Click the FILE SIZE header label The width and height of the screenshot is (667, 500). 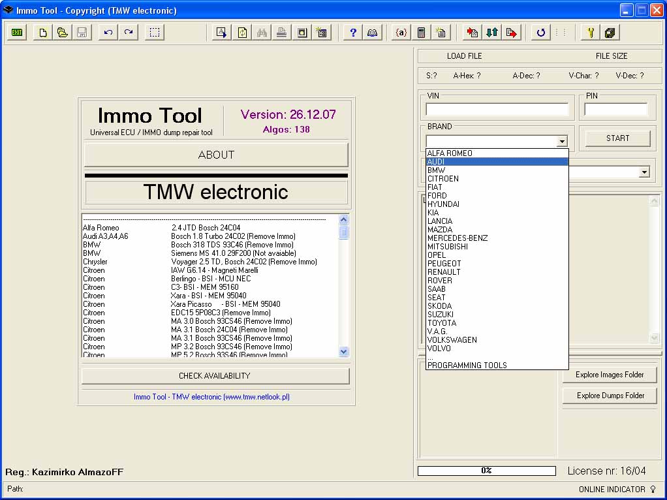click(x=612, y=56)
